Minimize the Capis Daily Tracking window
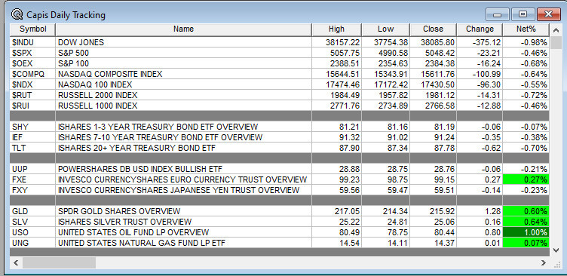This screenshot has width=567, height=276. pyautogui.click(x=497, y=15)
